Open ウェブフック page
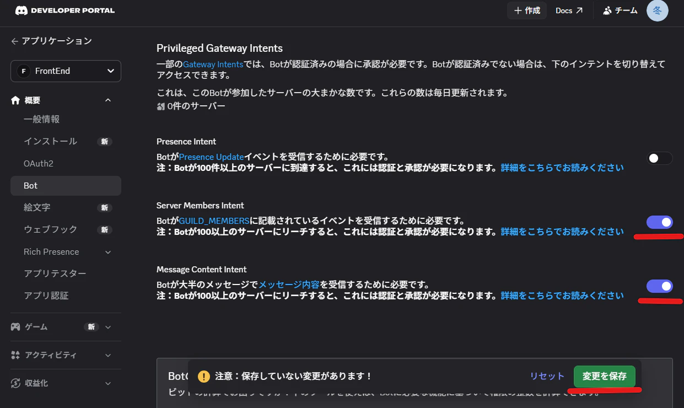 coord(50,229)
